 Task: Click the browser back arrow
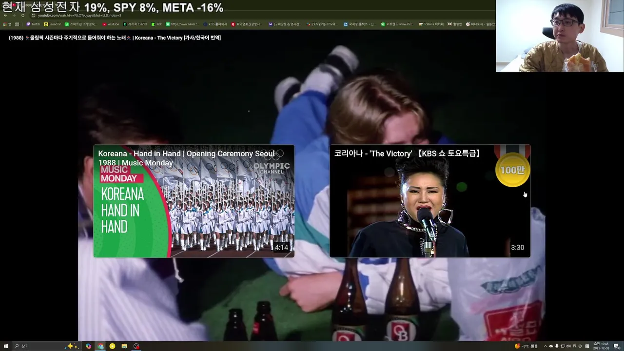pos(5,15)
